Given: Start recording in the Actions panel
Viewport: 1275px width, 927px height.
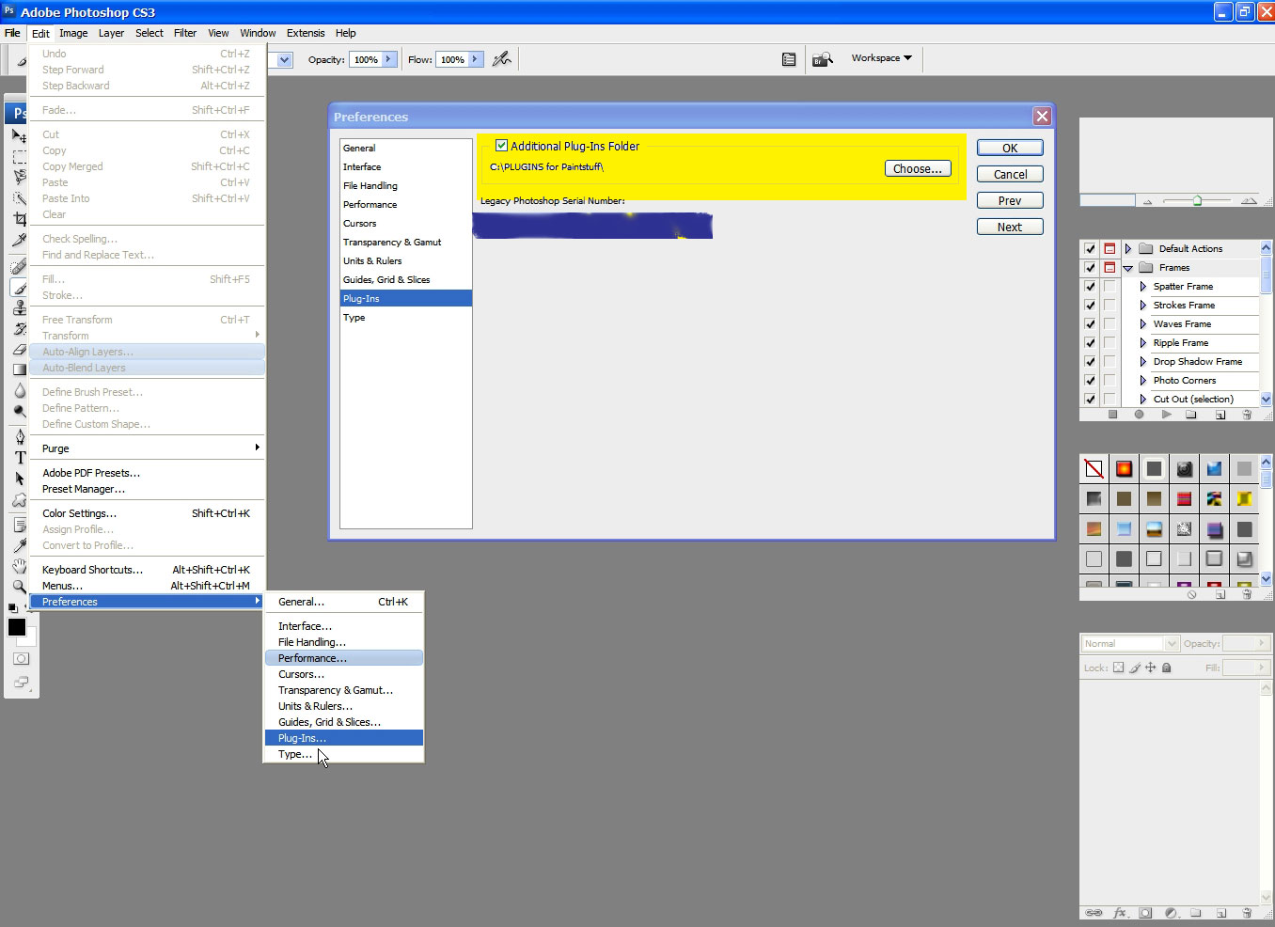Looking at the screenshot, I should tap(1139, 414).
